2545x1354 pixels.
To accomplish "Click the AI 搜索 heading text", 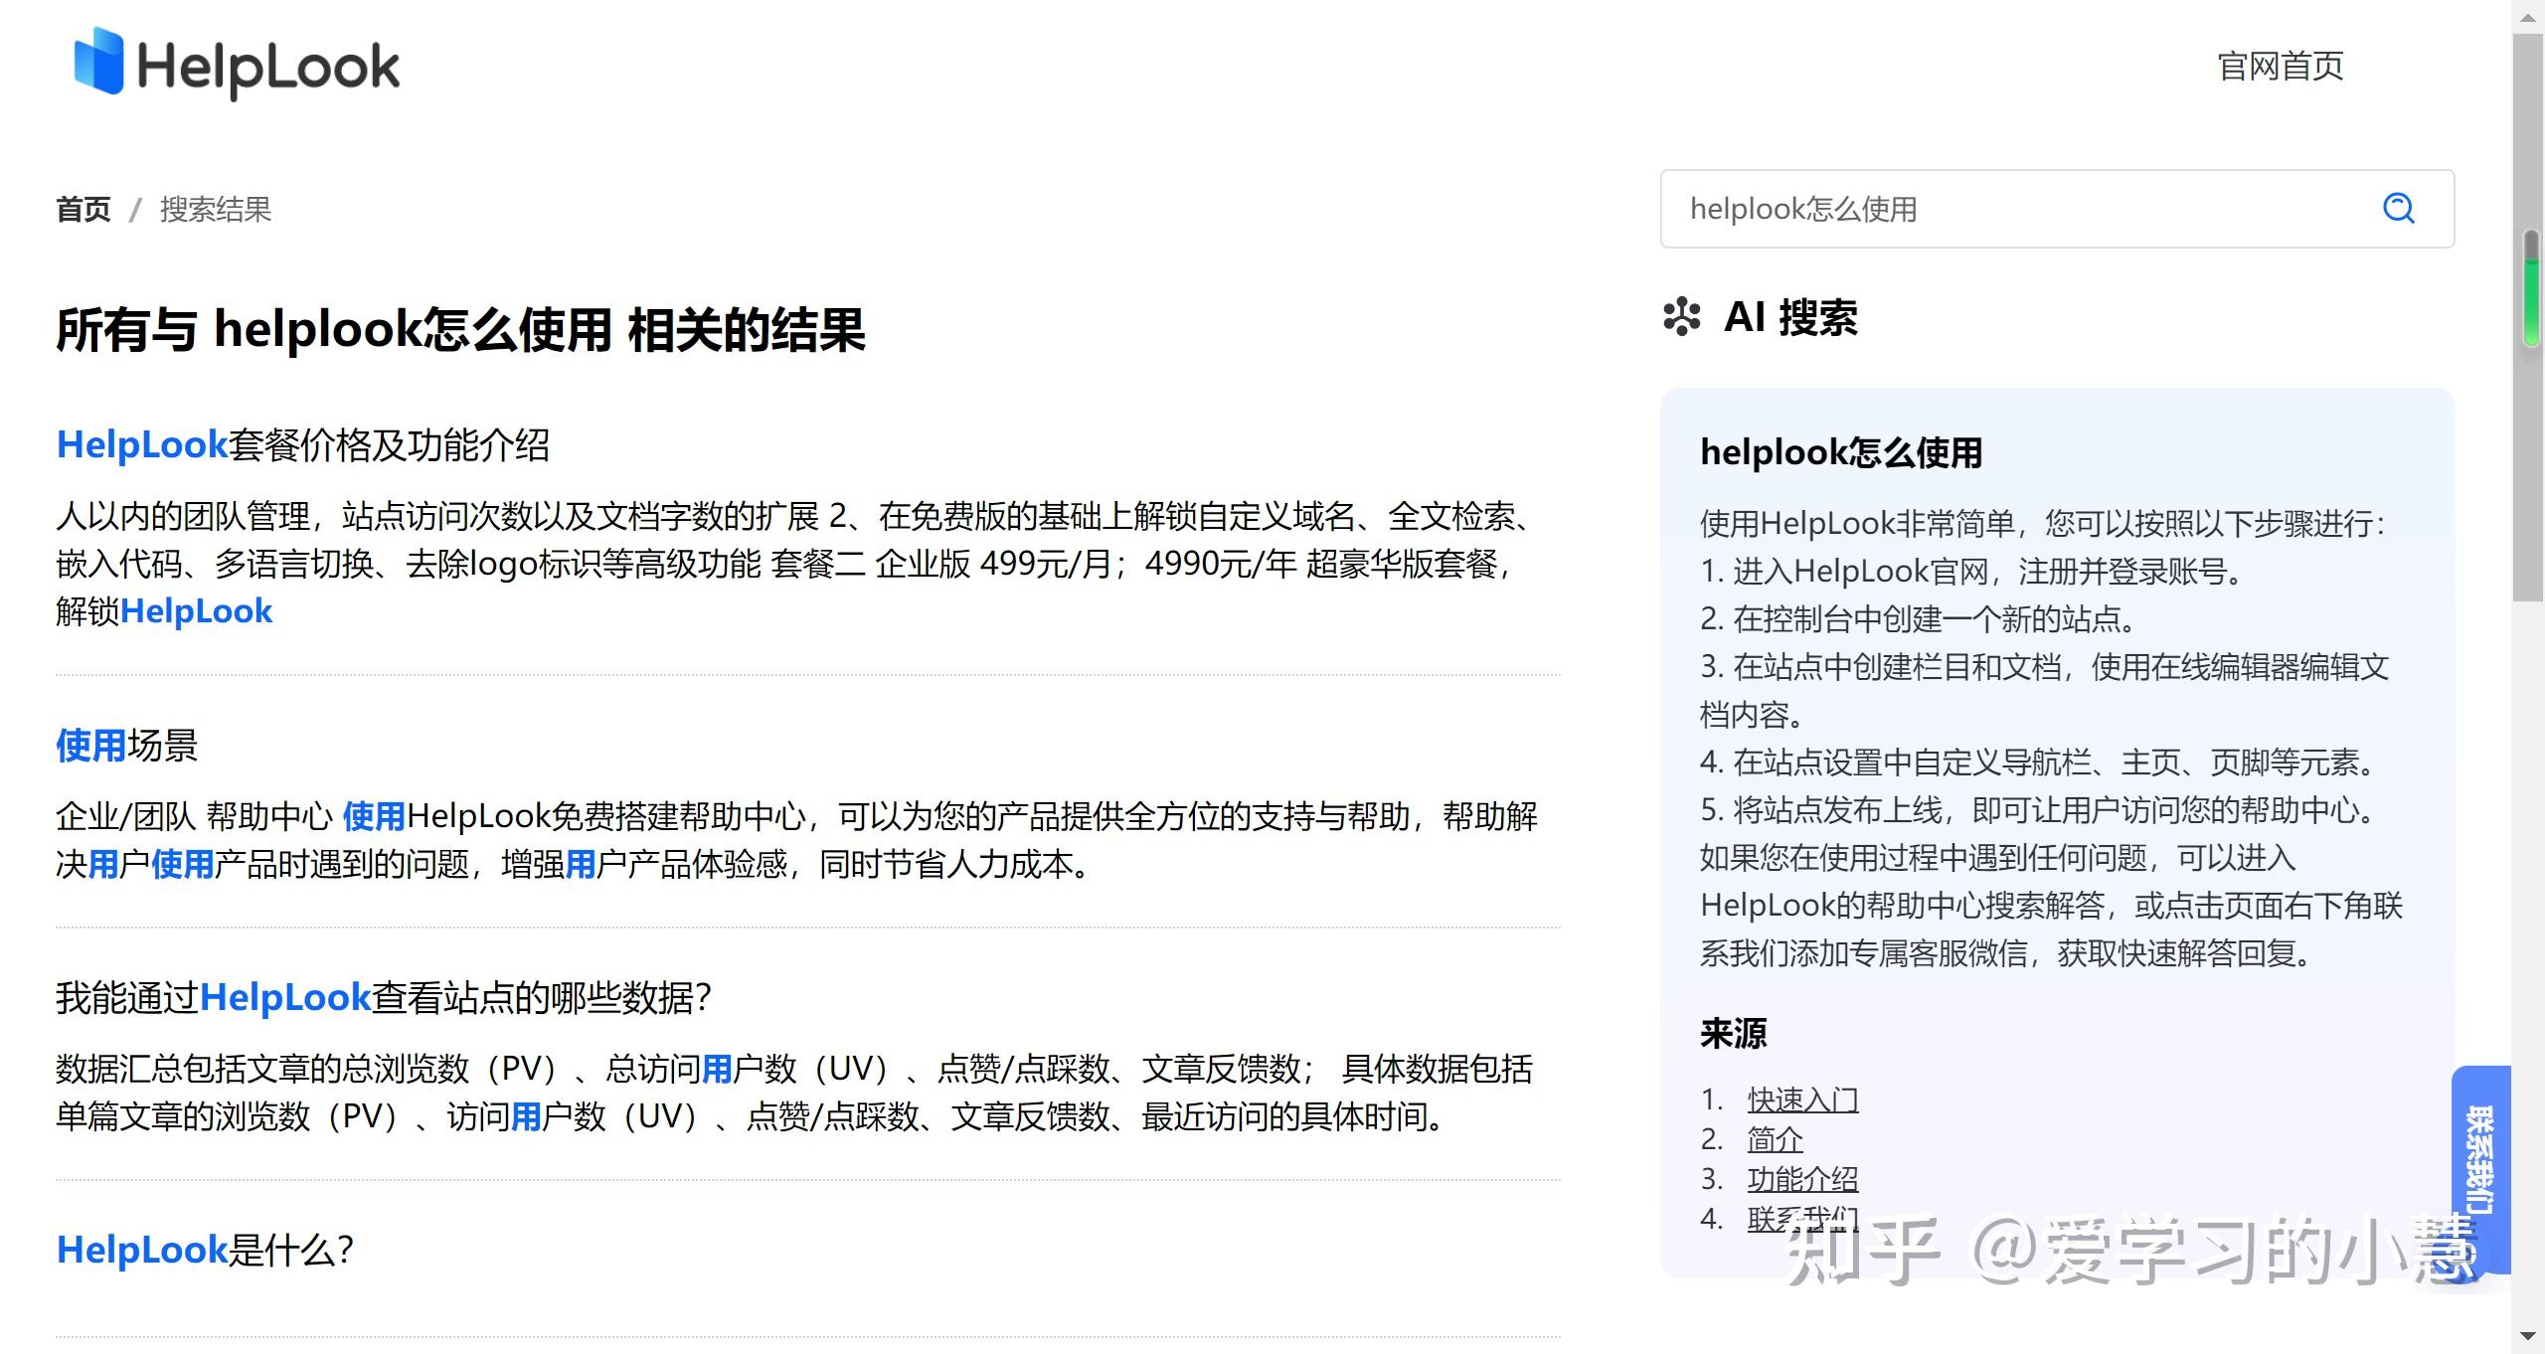I will click(1790, 317).
